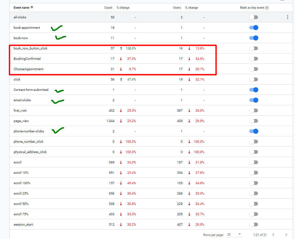Click the scroll 10% count 951
The width and height of the screenshot is (295, 239).
(x=111, y=173)
